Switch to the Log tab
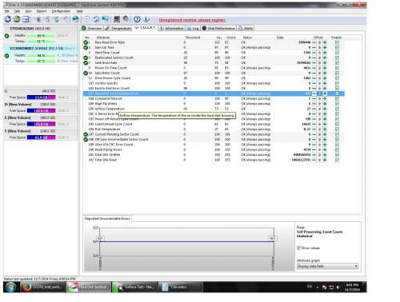The image size is (400, 302). (x=193, y=28)
